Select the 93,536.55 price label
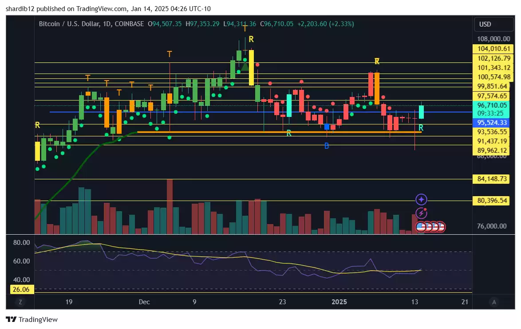Viewport: 521px width, 329px height. click(492, 132)
